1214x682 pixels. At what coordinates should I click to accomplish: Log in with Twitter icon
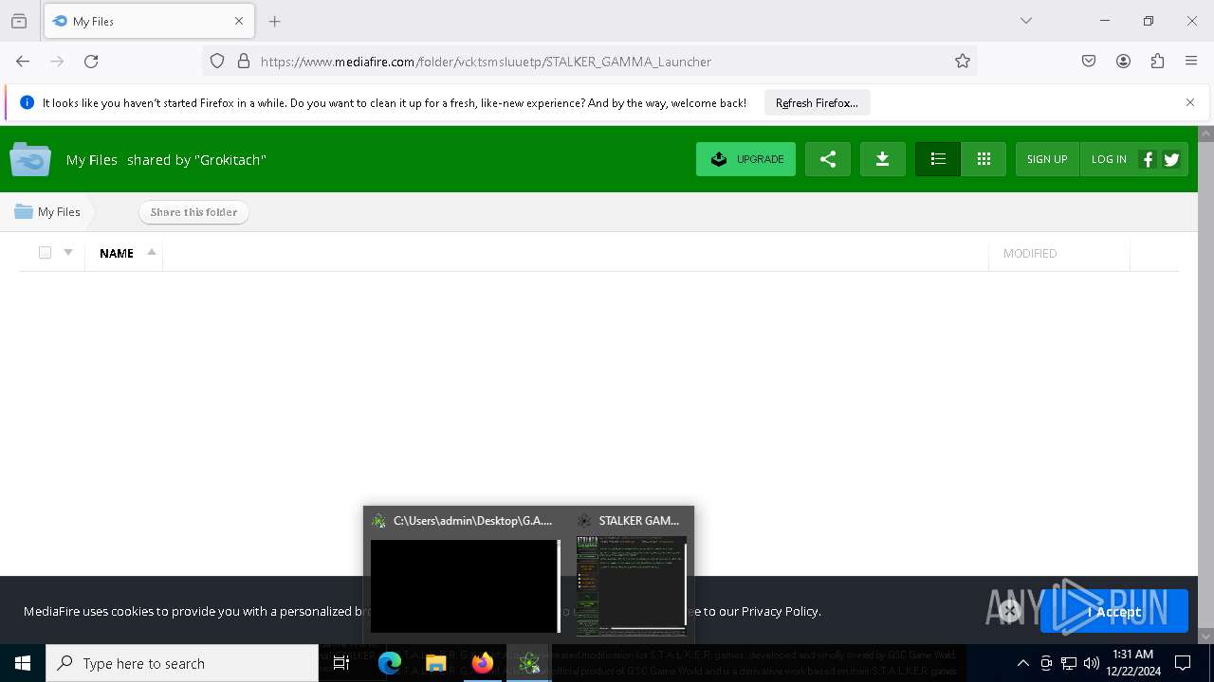[x=1171, y=159]
